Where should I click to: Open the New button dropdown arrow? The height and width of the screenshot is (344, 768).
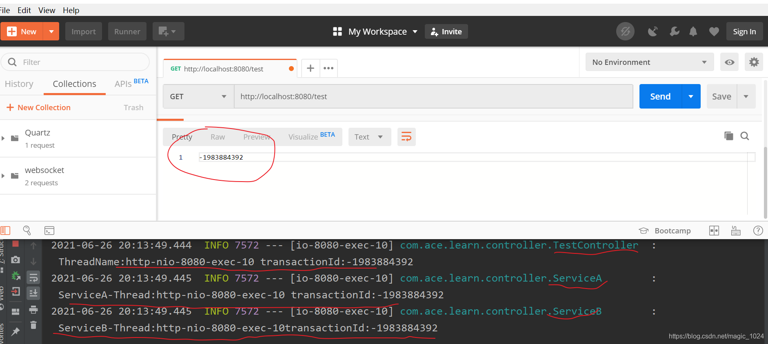coord(51,31)
